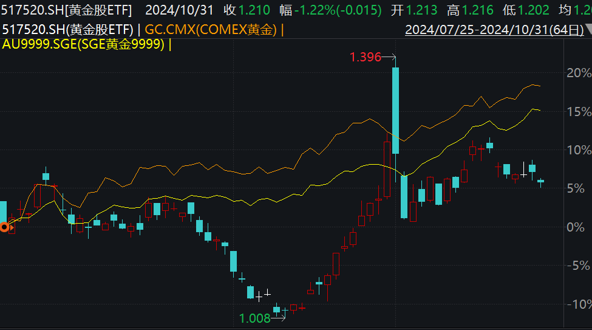Click the low price 1.202 value

pyautogui.click(x=534, y=10)
